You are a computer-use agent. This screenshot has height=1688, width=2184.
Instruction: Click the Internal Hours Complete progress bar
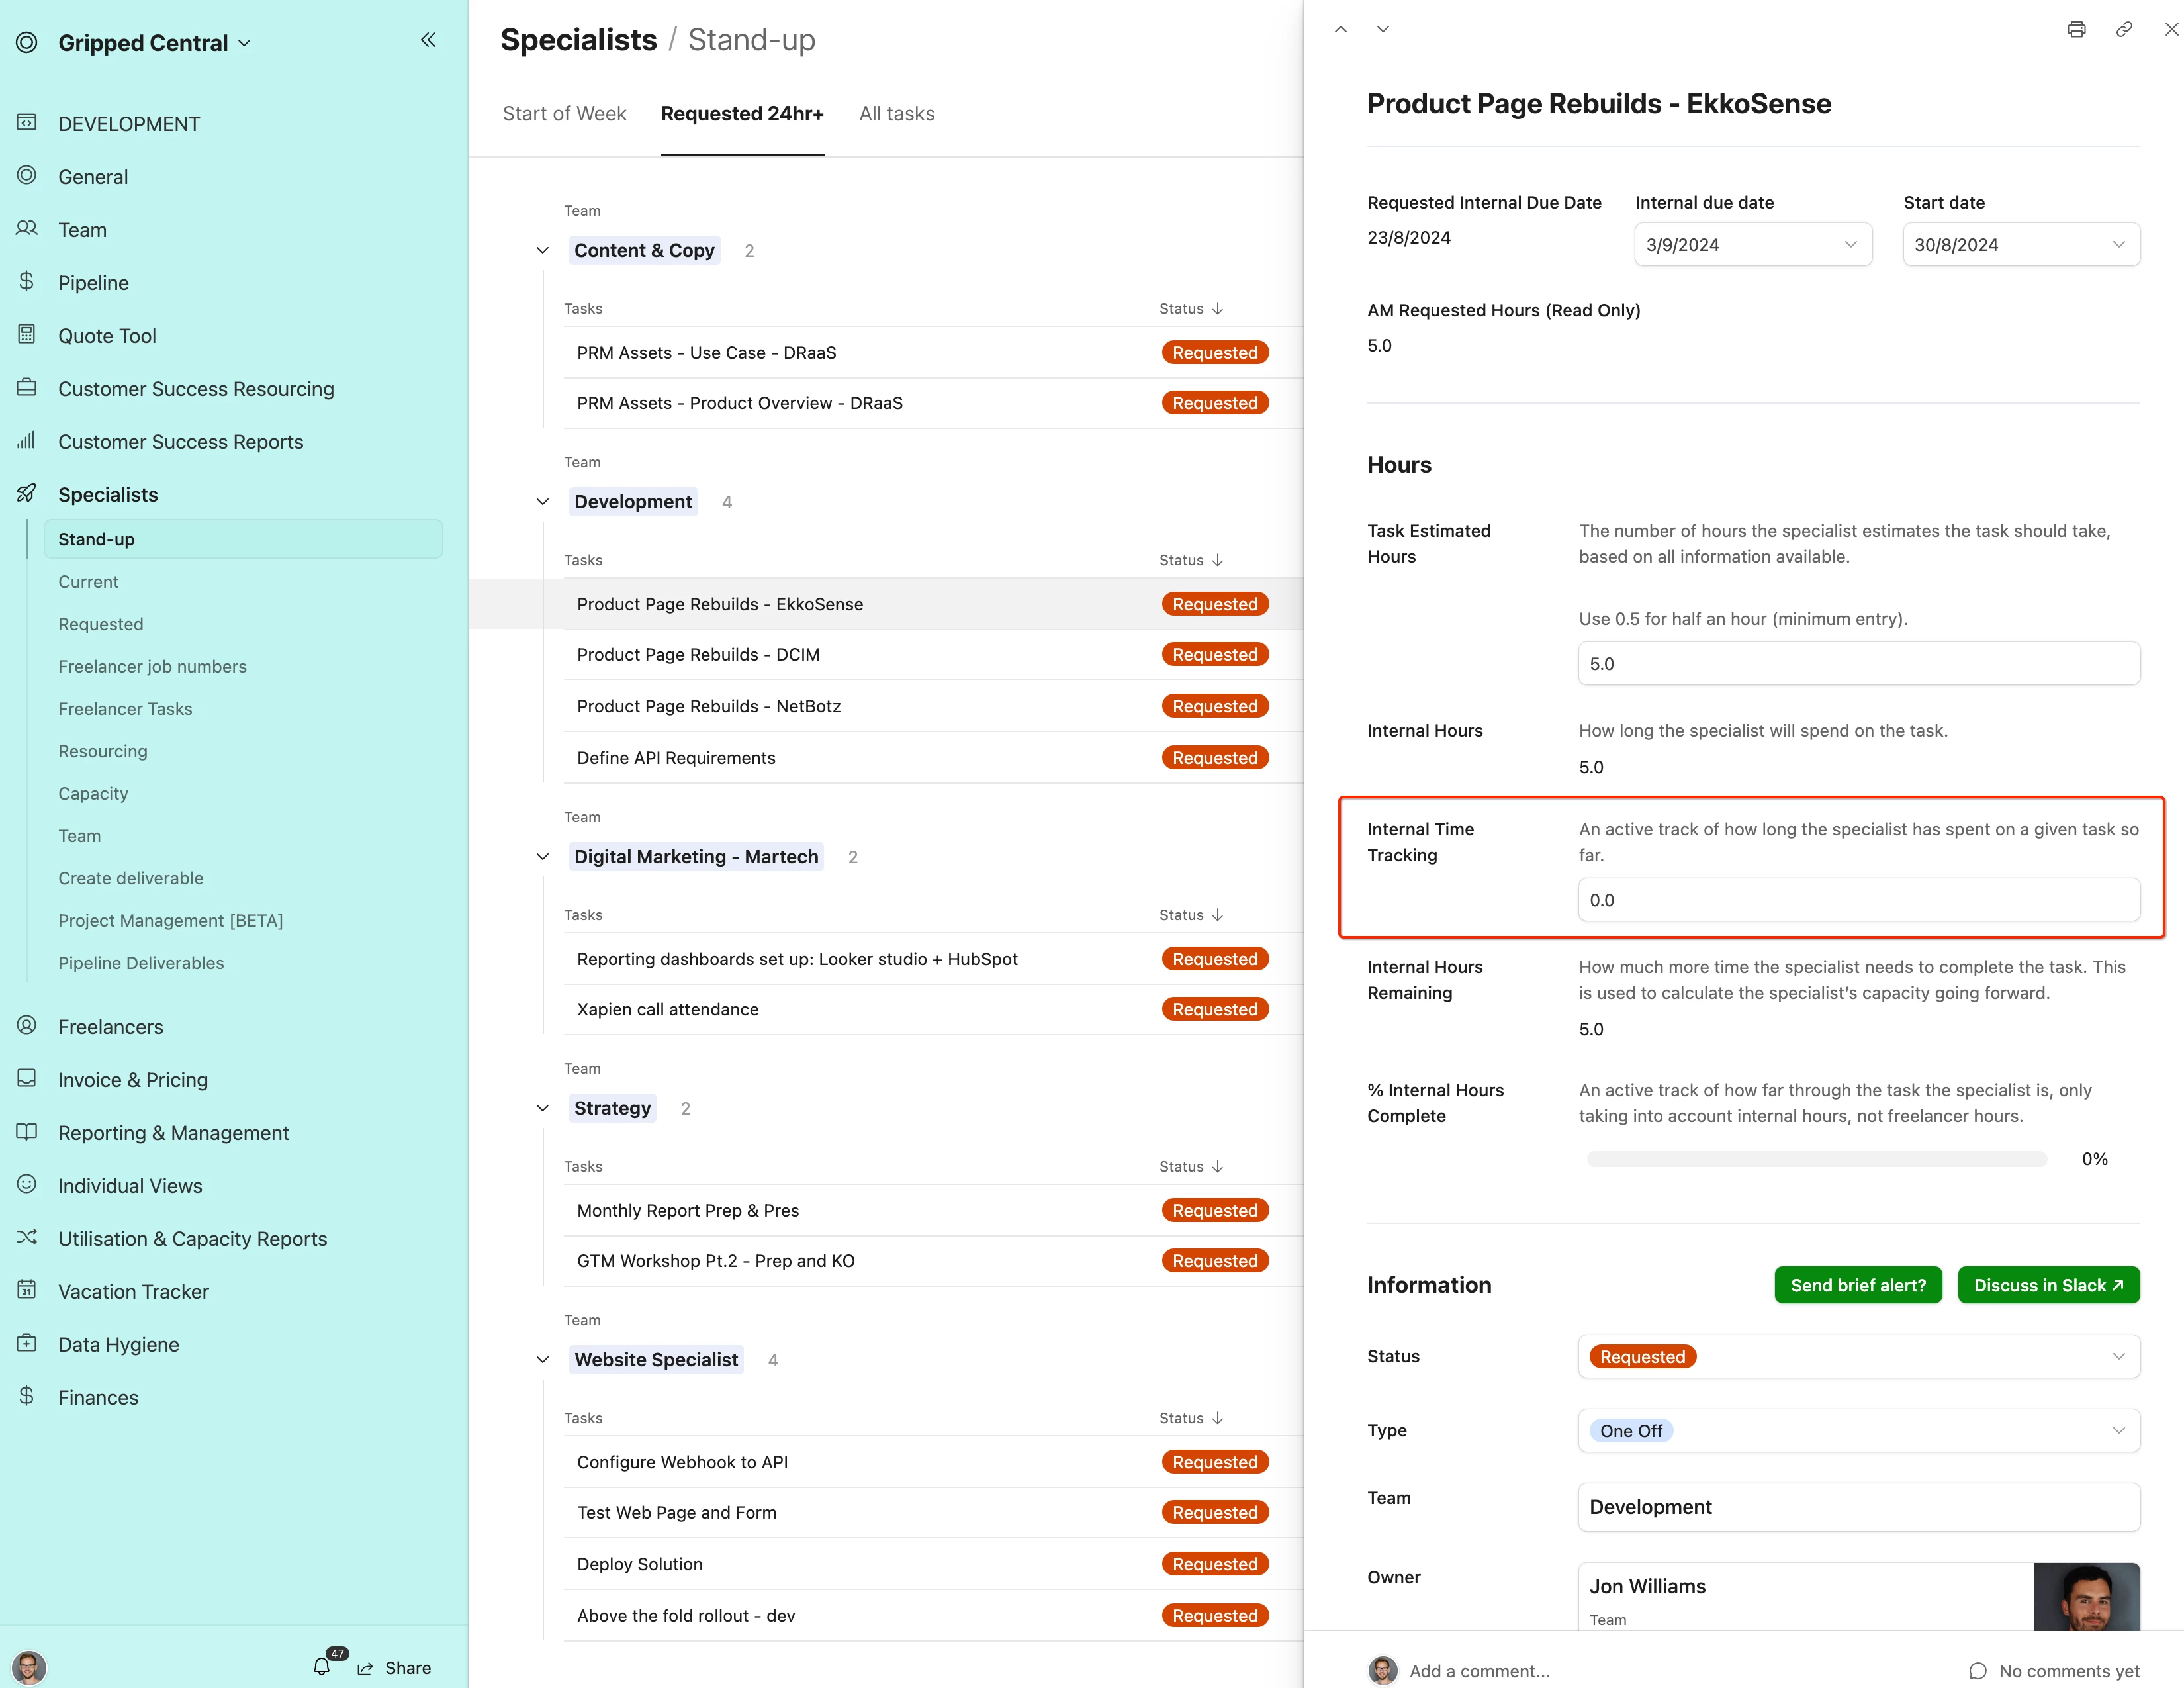coord(1816,1159)
